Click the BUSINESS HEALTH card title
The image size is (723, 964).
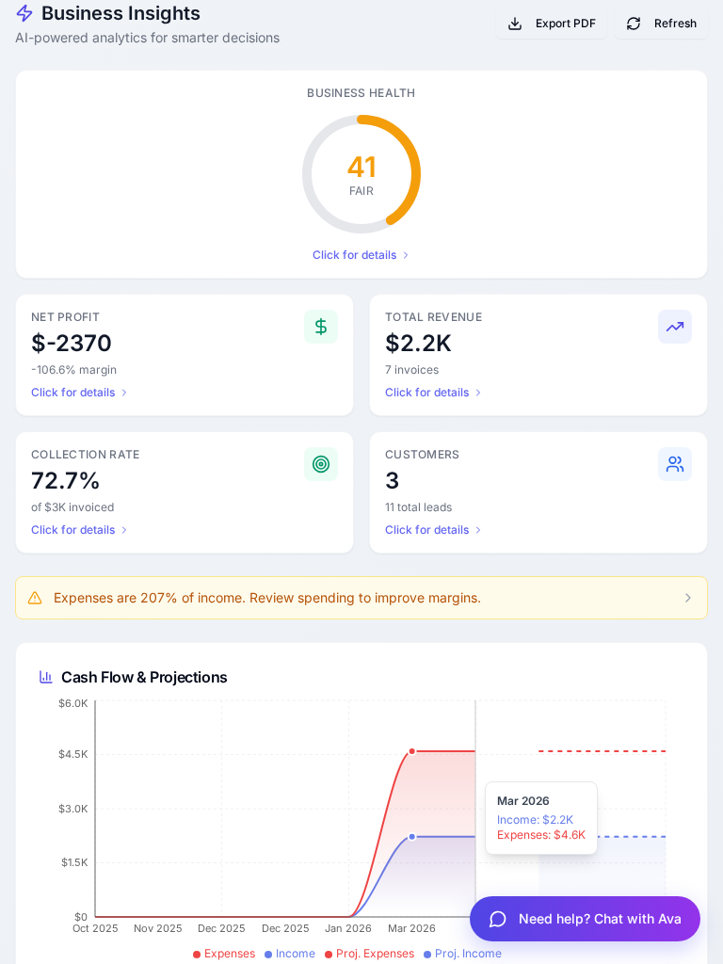click(361, 93)
